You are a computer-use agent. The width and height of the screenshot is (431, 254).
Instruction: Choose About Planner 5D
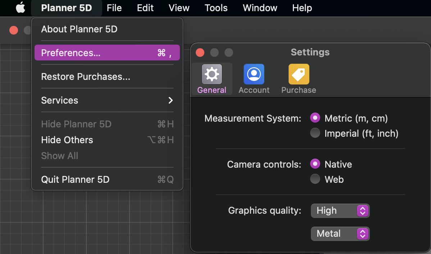tap(107, 29)
